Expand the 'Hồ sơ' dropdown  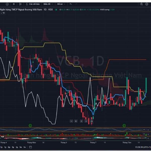click(x=61, y=4)
